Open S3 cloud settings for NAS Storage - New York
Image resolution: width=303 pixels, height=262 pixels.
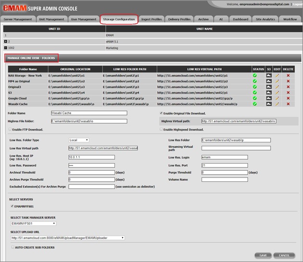(x=269, y=75)
